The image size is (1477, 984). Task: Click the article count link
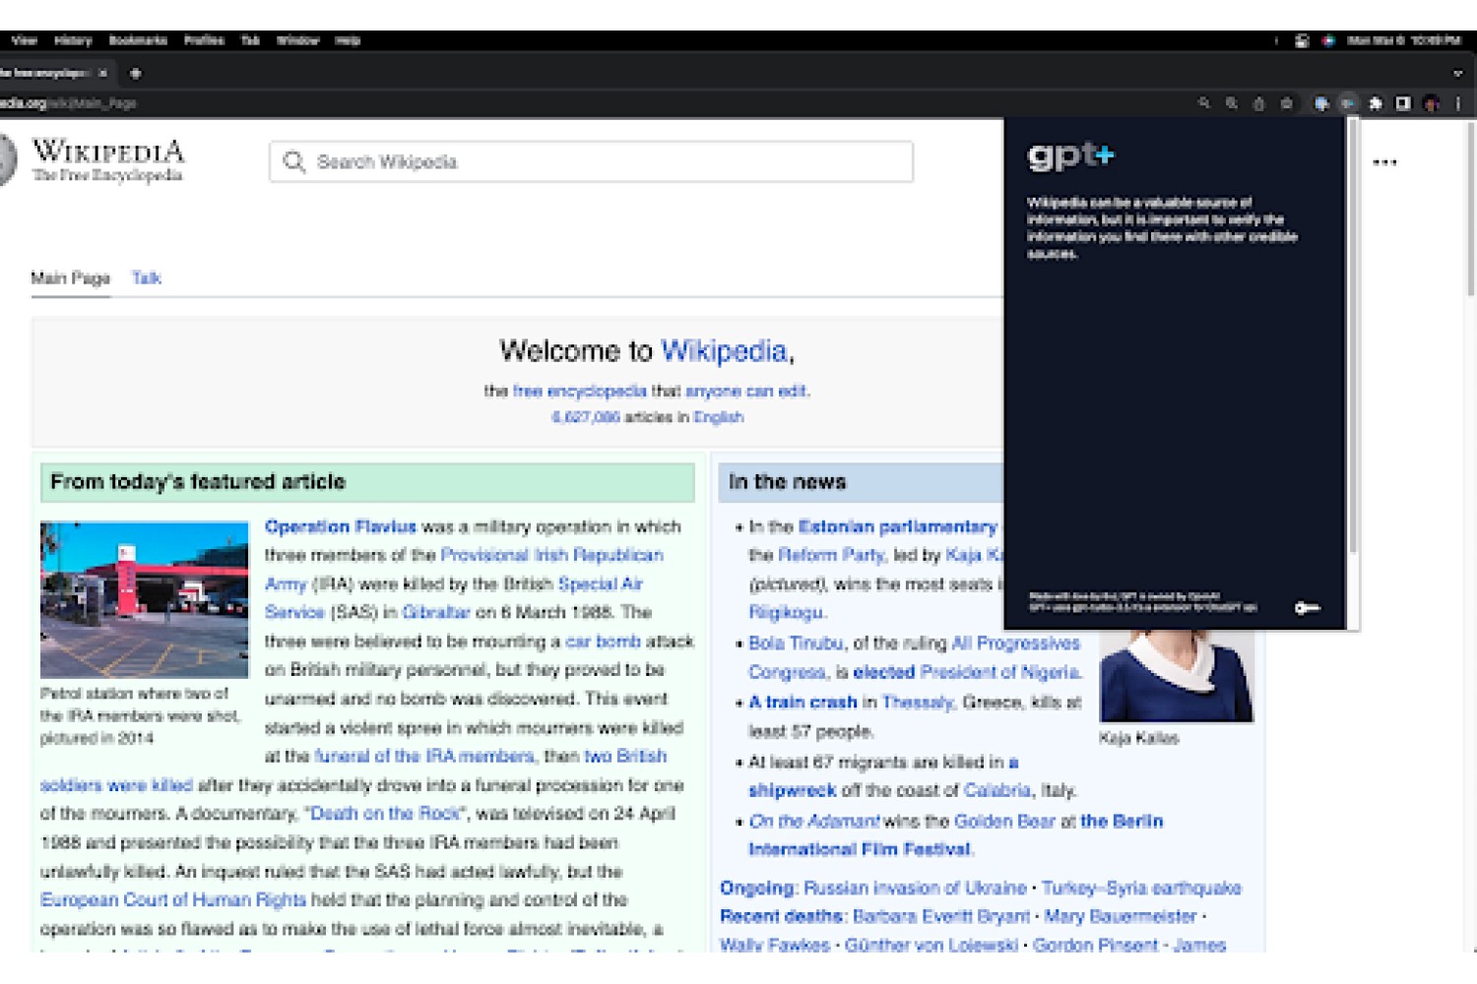coord(585,417)
